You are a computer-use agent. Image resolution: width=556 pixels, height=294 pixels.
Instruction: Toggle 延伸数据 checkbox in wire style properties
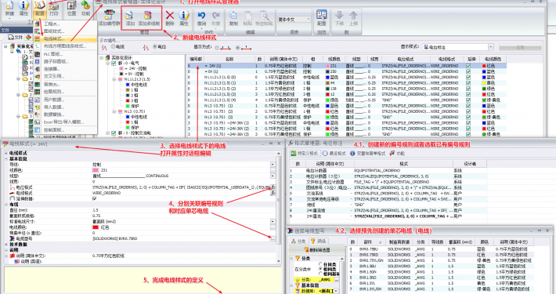[94, 198]
